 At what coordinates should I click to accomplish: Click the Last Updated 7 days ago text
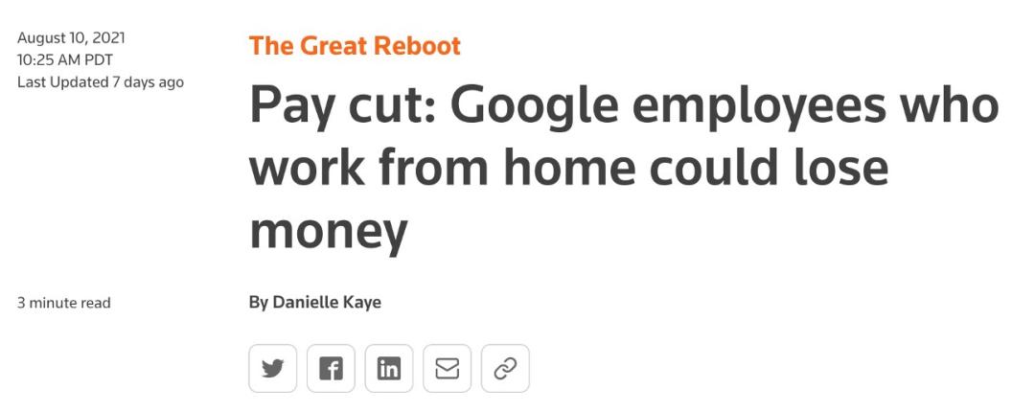101,82
